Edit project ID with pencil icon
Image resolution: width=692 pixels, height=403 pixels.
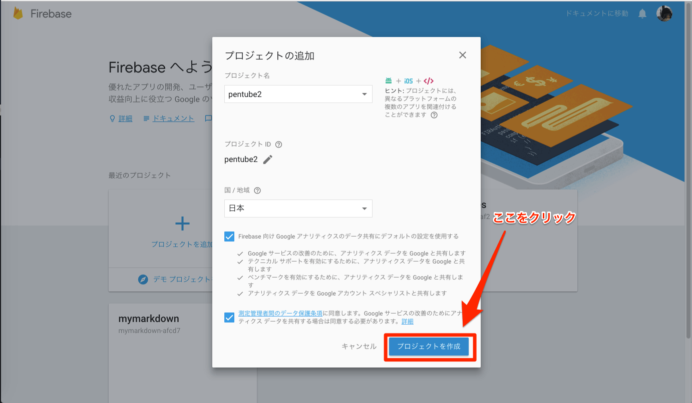(x=268, y=159)
